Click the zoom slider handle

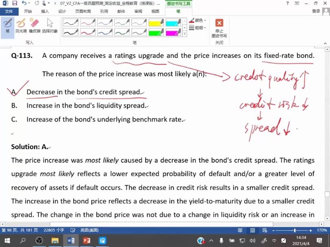[x=295, y=230]
